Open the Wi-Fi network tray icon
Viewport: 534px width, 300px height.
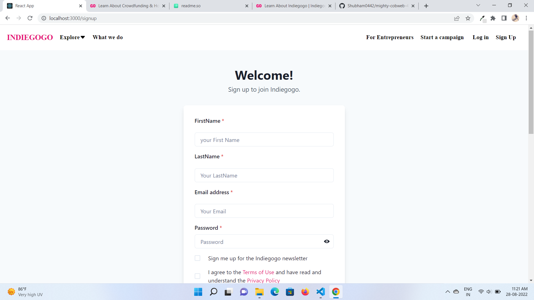(x=481, y=292)
